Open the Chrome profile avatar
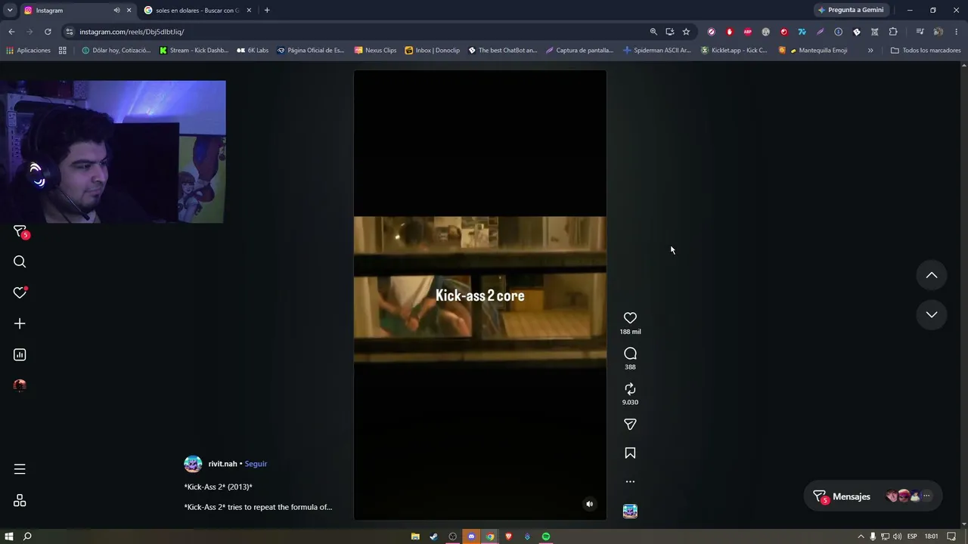 (x=938, y=32)
